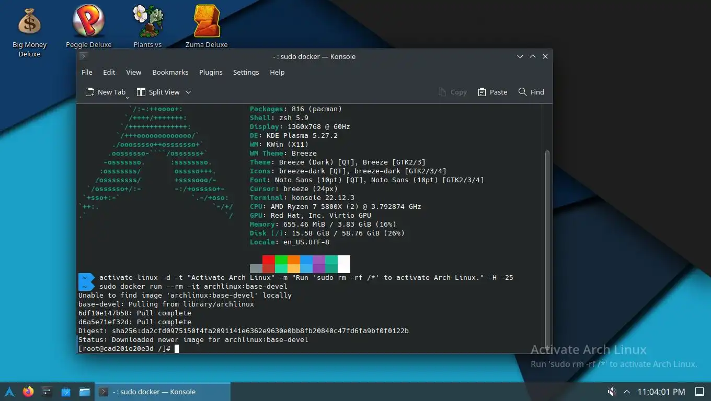Viewport: 711px width, 401px height.
Task: Click the white color block in neofetch
Action: tap(344, 264)
